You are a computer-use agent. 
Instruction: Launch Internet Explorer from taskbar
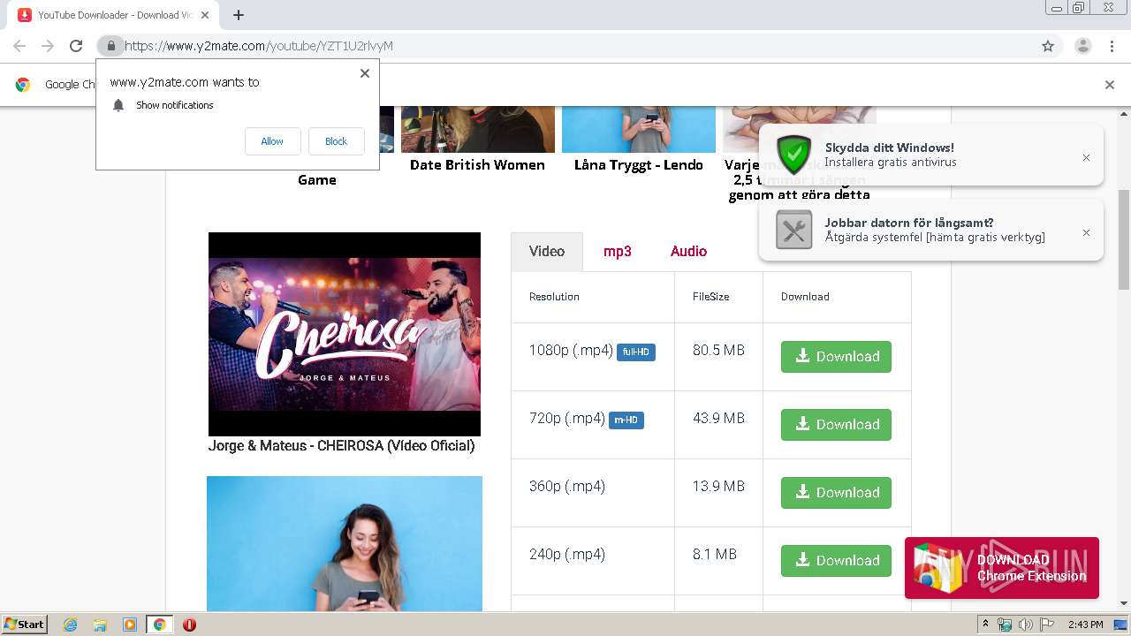click(71, 625)
